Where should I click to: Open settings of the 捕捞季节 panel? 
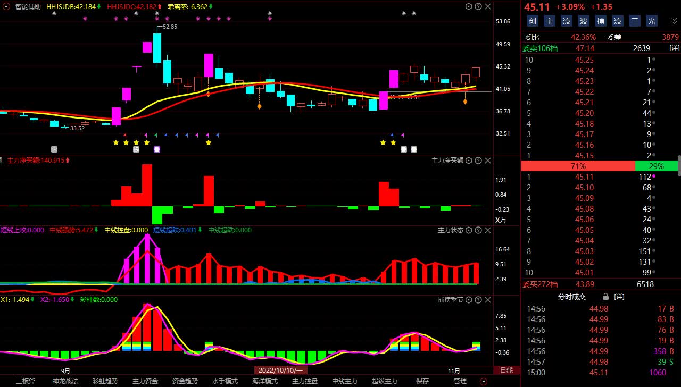[x=469, y=300]
